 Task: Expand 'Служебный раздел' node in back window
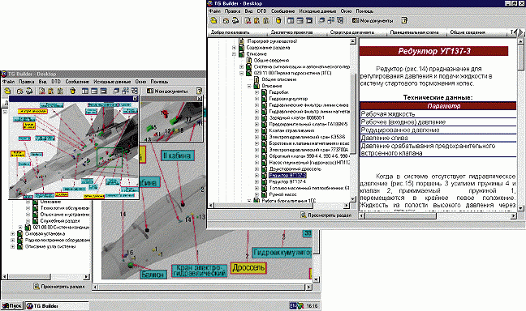(x=28, y=221)
